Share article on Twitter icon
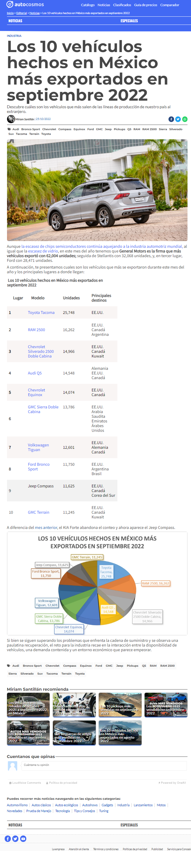This screenshot has width=191, height=851. pos(178,119)
